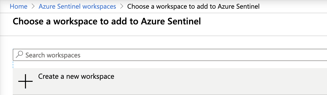Open Azure Sentinel workspaces breadcrumb link

pyautogui.click(x=77, y=6)
